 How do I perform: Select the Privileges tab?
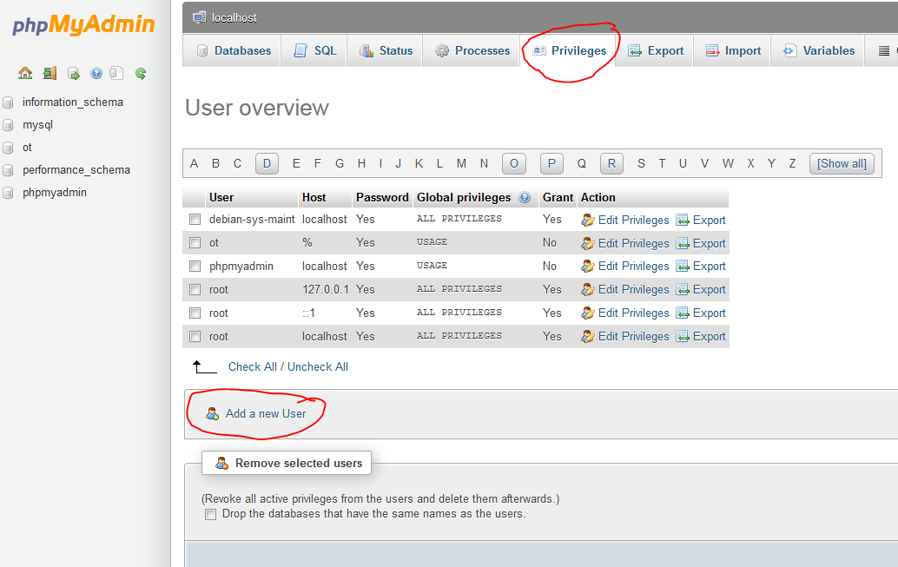pyautogui.click(x=568, y=50)
